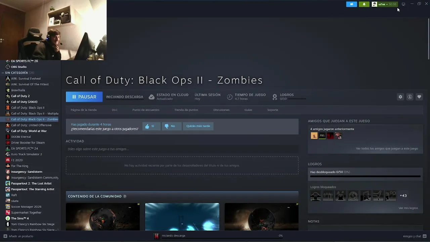Open the Punto de encuentro tab

coord(146,110)
